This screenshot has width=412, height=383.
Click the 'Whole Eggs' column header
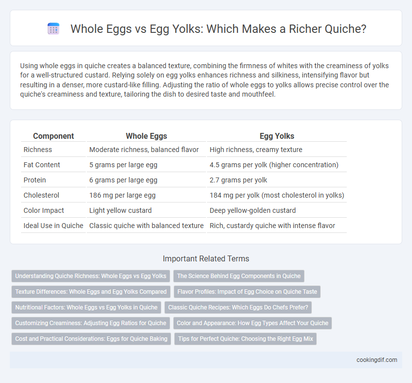tap(146, 136)
